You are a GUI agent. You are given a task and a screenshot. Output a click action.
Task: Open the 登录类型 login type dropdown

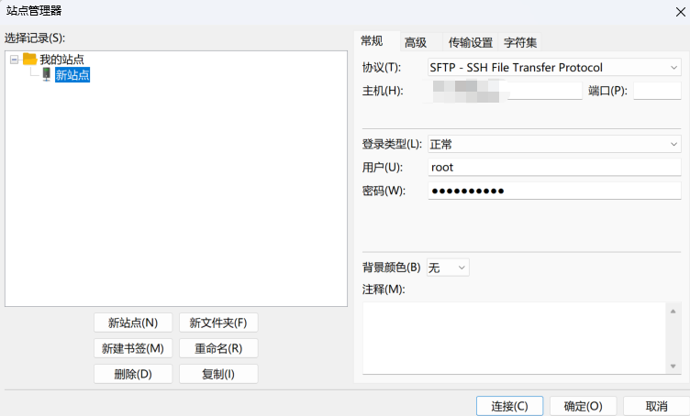pos(554,144)
